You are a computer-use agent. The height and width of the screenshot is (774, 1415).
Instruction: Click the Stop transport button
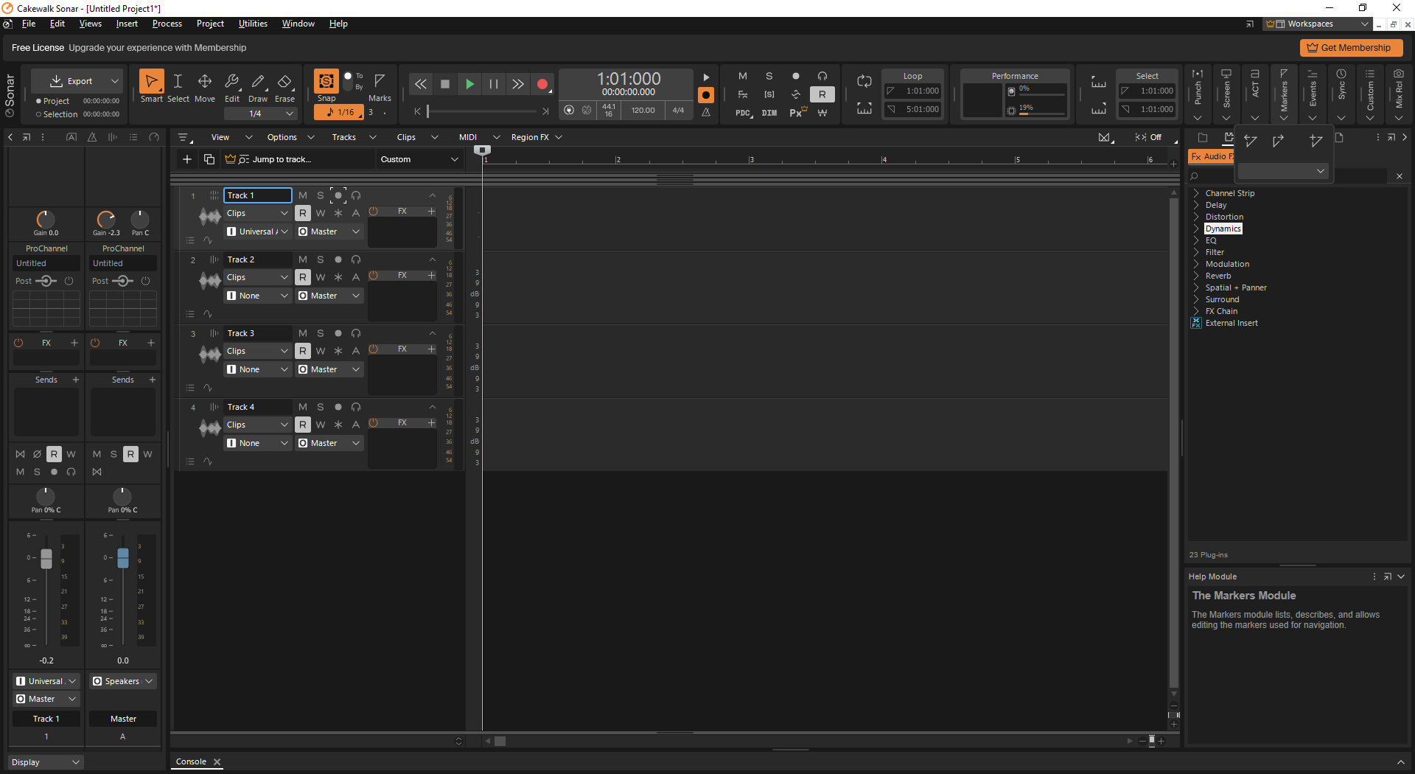coord(445,84)
